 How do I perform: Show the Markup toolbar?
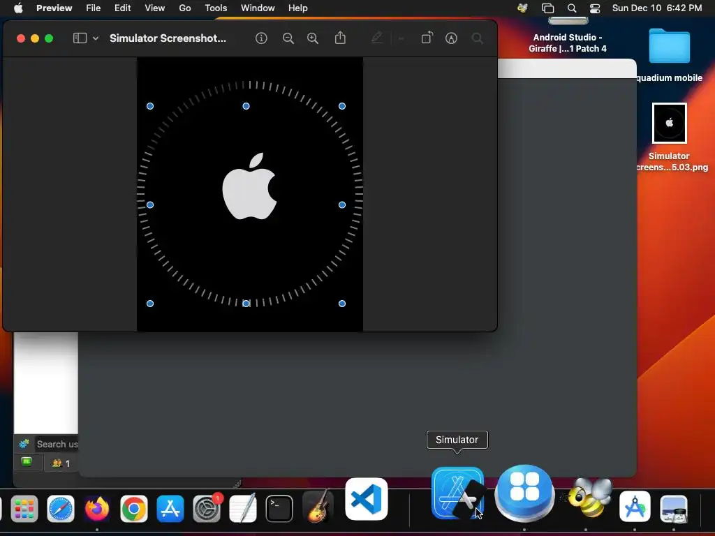451,38
